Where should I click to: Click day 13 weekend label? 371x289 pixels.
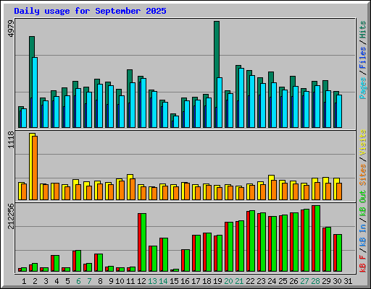152,281
